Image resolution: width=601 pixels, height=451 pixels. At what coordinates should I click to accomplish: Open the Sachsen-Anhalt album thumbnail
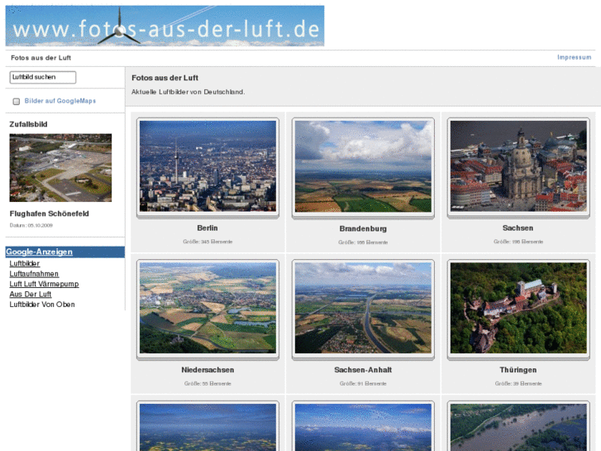[363, 308]
